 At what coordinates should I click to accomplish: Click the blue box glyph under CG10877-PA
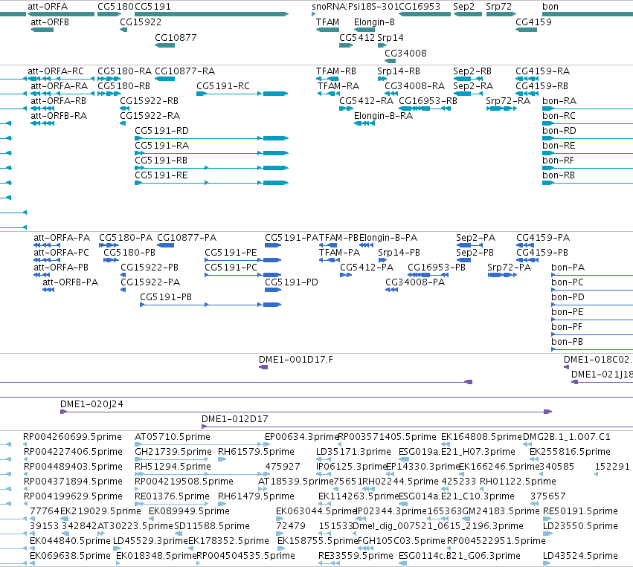coord(165,245)
